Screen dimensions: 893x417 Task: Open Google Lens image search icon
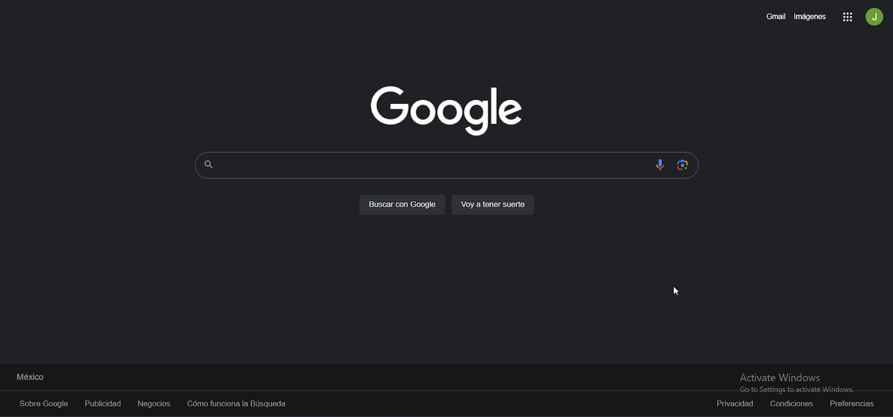pos(683,165)
